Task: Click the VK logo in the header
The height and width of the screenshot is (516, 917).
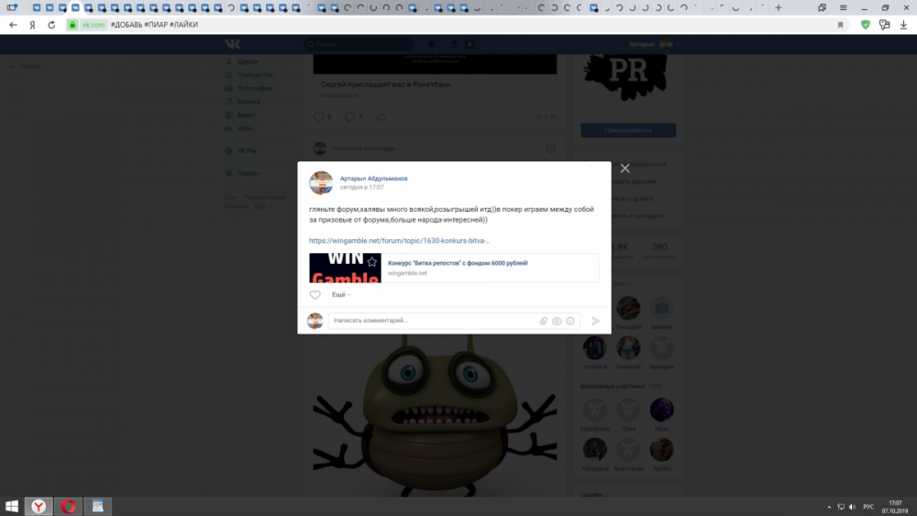Action: point(233,44)
